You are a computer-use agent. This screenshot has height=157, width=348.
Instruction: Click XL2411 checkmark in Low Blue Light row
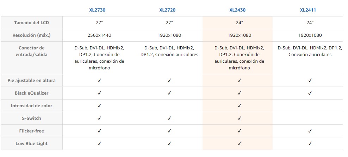tap(310, 143)
